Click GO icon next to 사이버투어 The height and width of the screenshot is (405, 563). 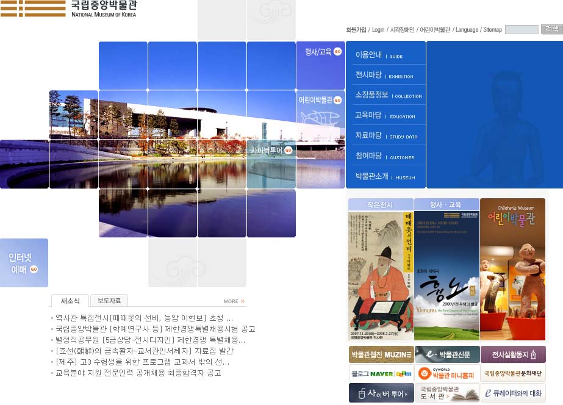[x=289, y=150]
